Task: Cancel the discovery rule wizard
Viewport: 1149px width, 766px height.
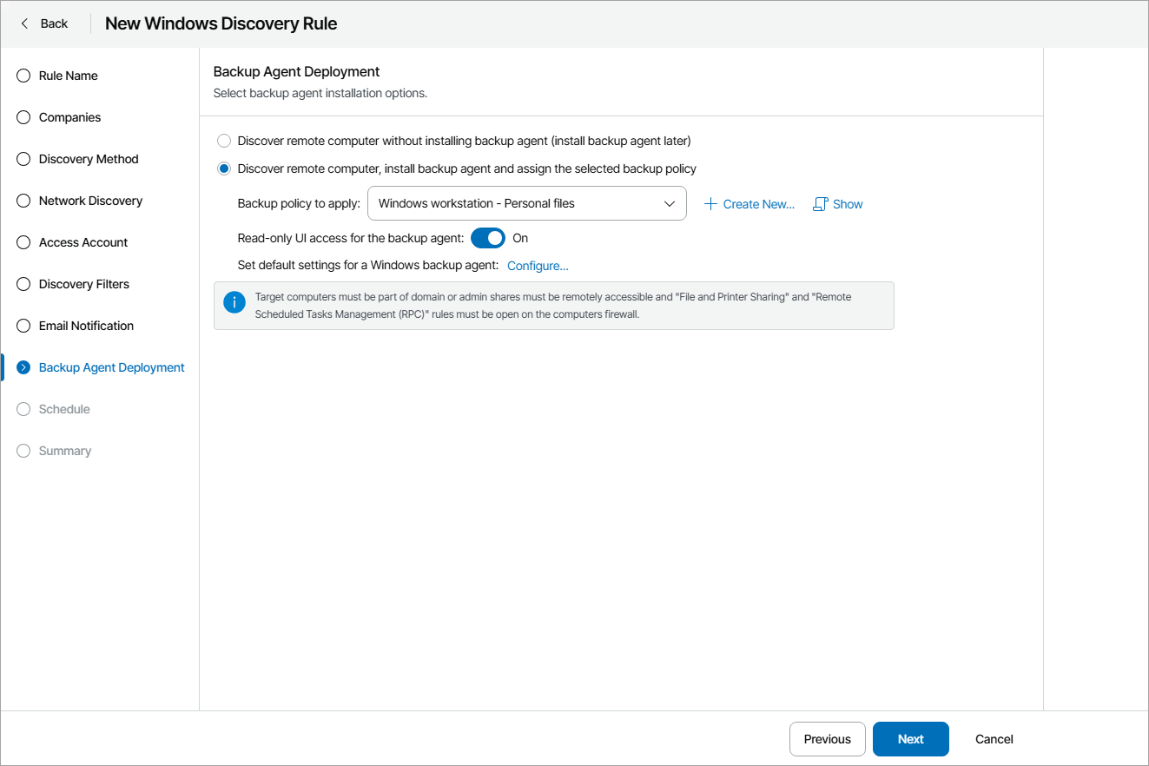Action: pyautogui.click(x=993, y=738)
